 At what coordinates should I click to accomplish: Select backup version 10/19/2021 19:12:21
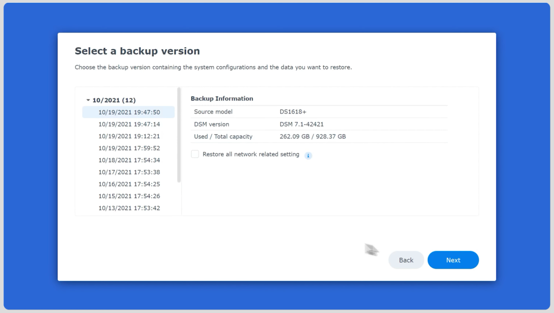coord(129,136)
